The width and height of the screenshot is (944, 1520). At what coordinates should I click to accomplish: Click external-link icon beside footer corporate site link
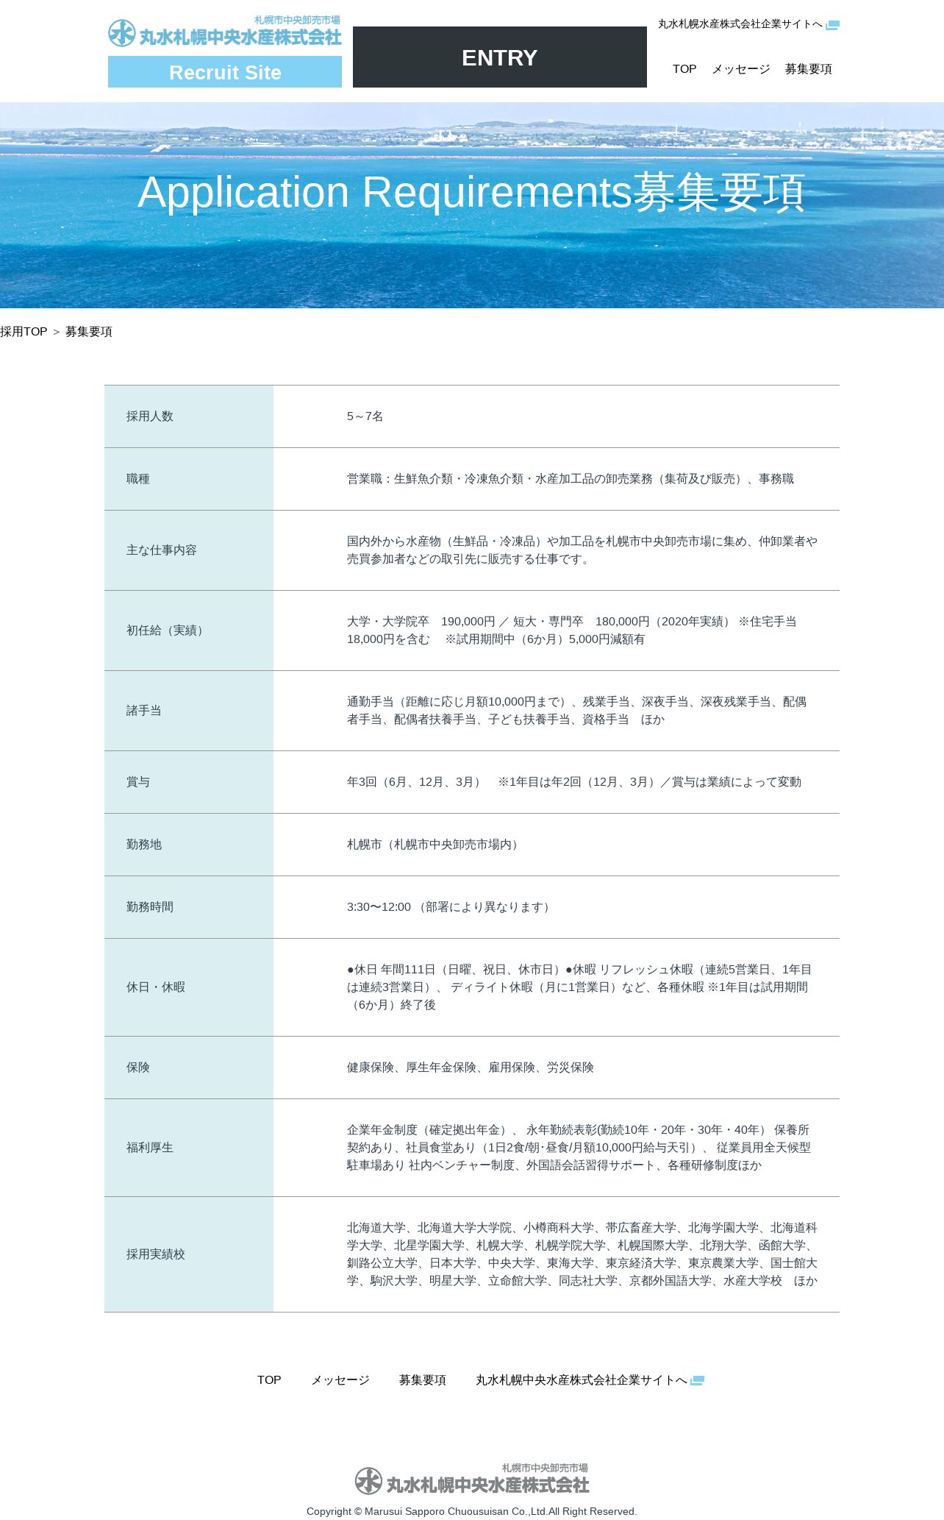tap(698, 1380)
